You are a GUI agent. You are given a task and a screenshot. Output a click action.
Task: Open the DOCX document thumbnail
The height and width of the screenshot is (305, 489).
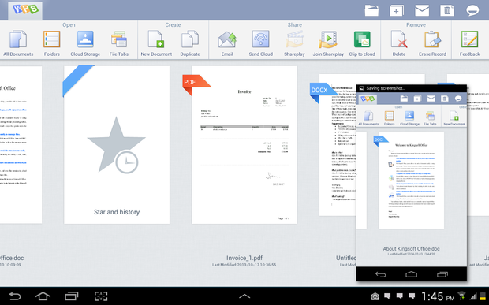pos(338,145)
